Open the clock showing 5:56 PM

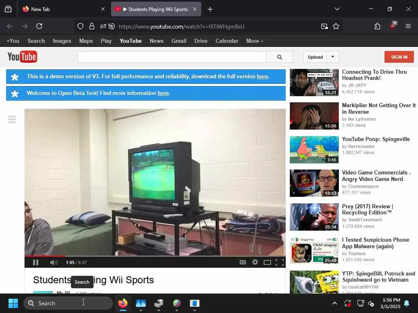390,303
